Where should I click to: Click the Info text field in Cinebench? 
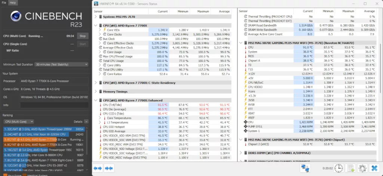pos(54,105)
